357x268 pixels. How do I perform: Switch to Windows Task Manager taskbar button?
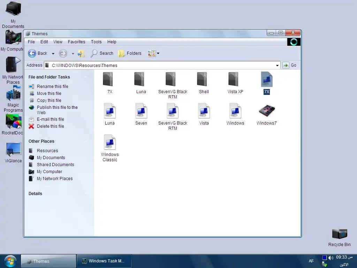pos(104,261)
